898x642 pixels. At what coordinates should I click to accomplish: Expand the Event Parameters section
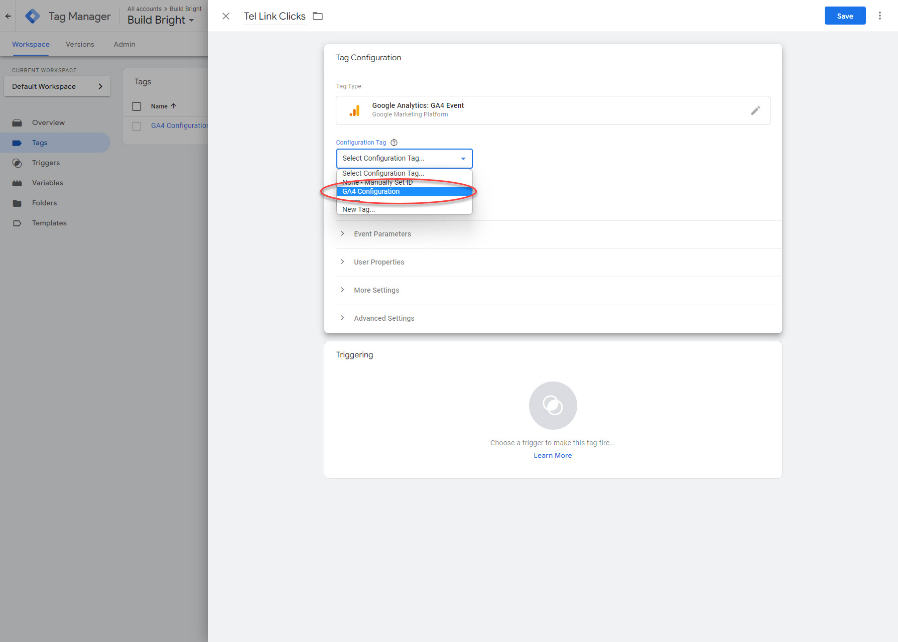tap(382, 234)
